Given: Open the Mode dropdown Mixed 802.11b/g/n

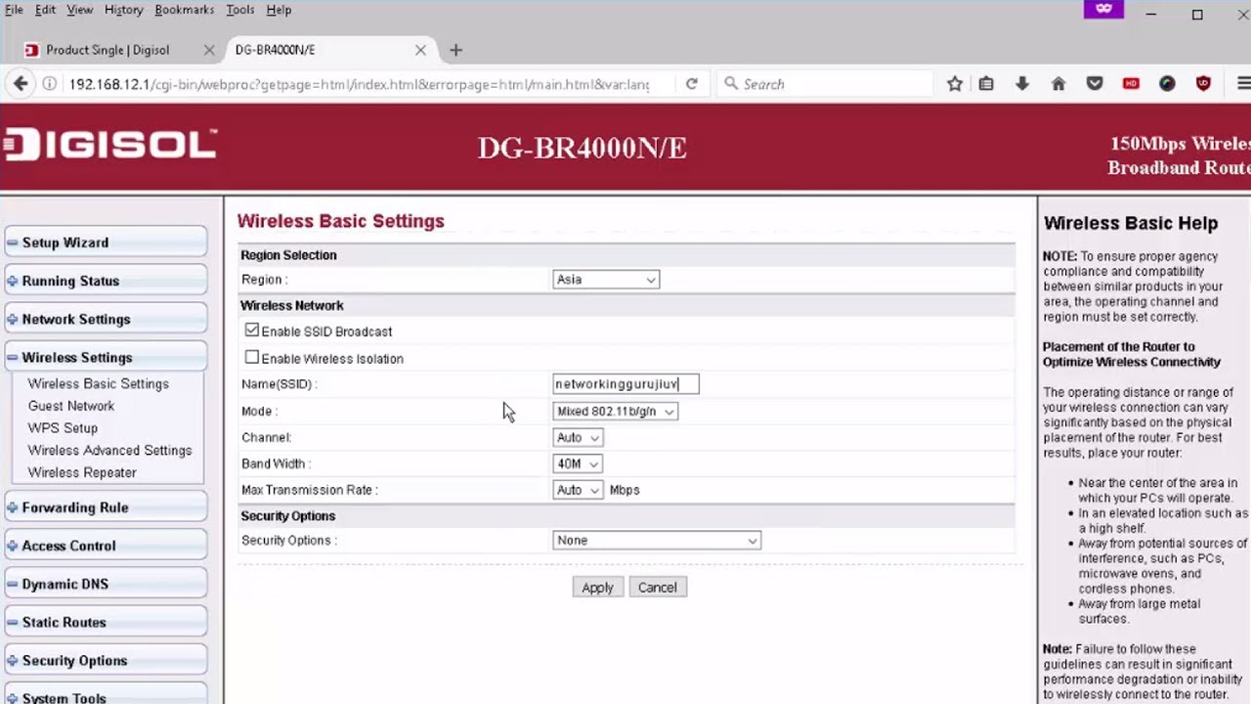Looking at the screenshot, I should (615, 412).
